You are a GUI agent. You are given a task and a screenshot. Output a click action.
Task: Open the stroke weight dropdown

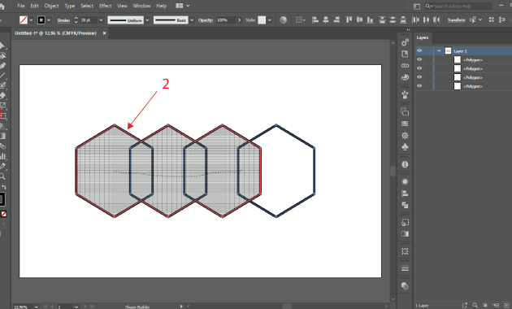point(101,20)
